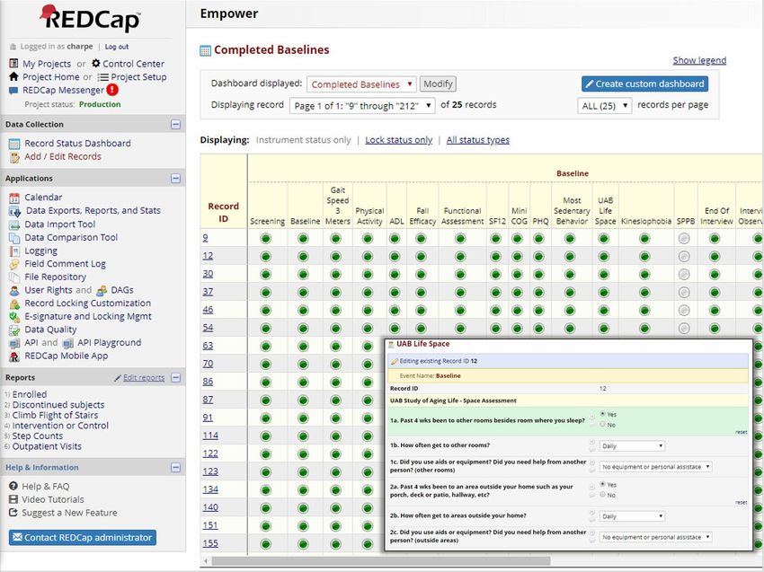Open the 2c aids or equipment dropdown
The height and width of the screenshot is (572, 764).
point(655,537)
